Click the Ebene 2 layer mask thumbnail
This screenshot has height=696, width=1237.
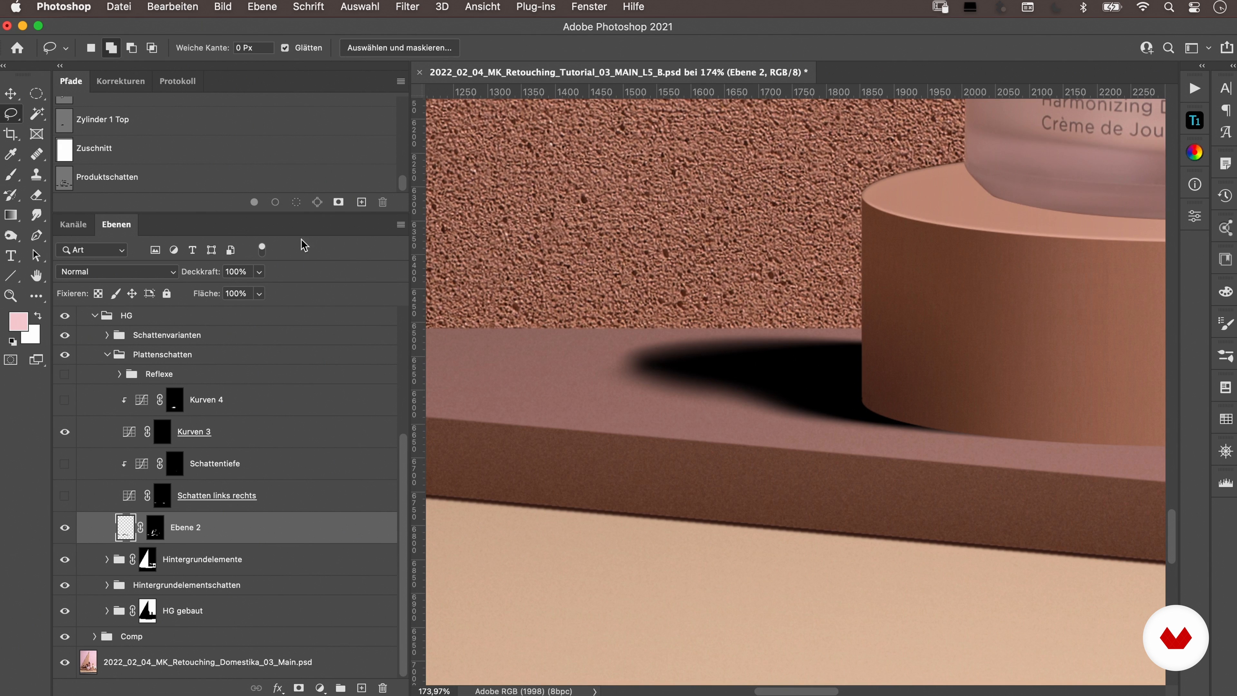click(155, 527)
